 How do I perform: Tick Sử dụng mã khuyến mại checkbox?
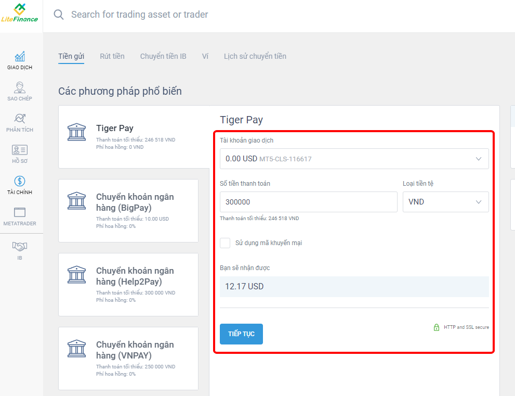point(225,243)
